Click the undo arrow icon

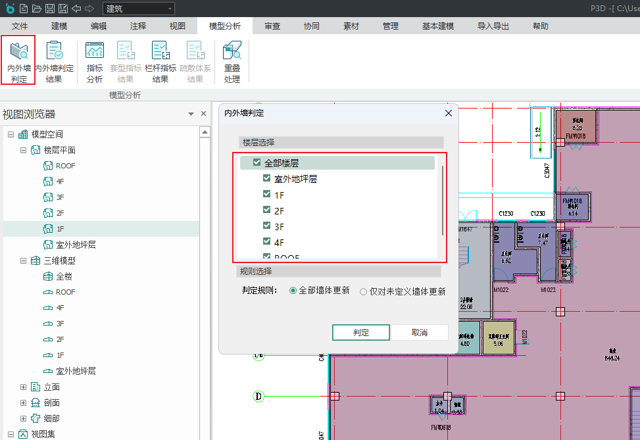(x=76, y=9)
